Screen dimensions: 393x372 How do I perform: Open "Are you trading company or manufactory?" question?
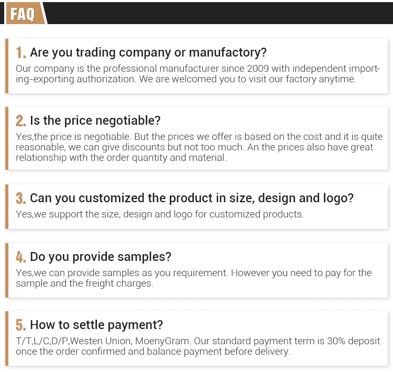click(148, 52)
